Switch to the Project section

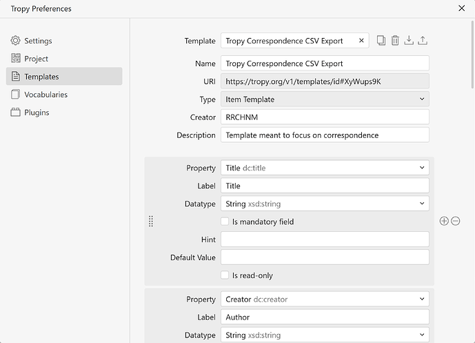(x=64, y=59)
